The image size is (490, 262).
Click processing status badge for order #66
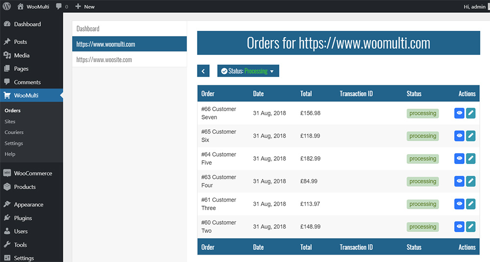422,113
